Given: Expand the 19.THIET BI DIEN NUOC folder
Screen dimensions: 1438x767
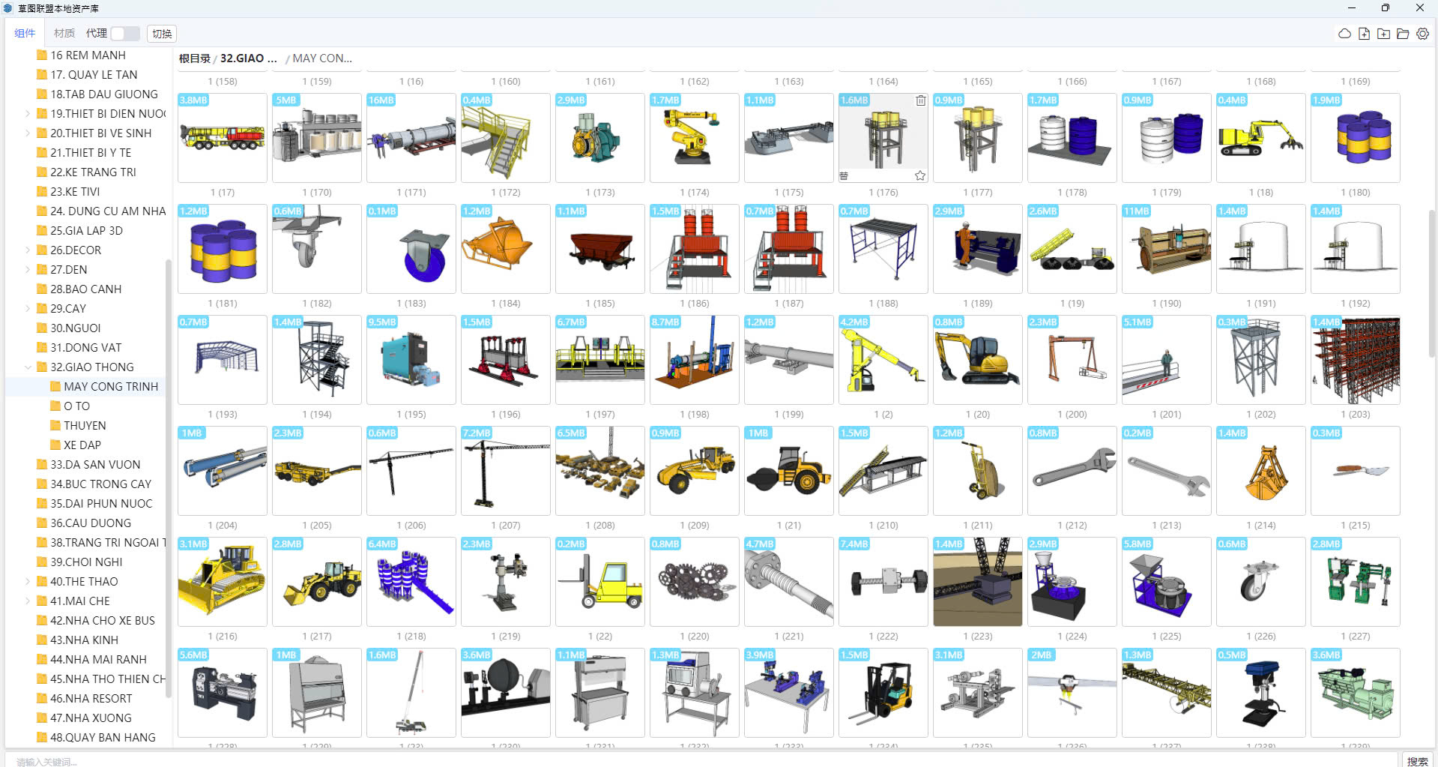Looking at the screenshot, I should (x=28, y=114).
